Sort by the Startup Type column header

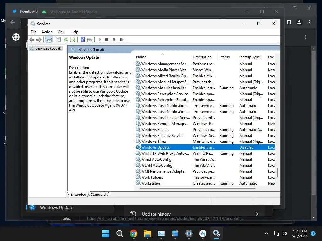[x=252, y=57]
